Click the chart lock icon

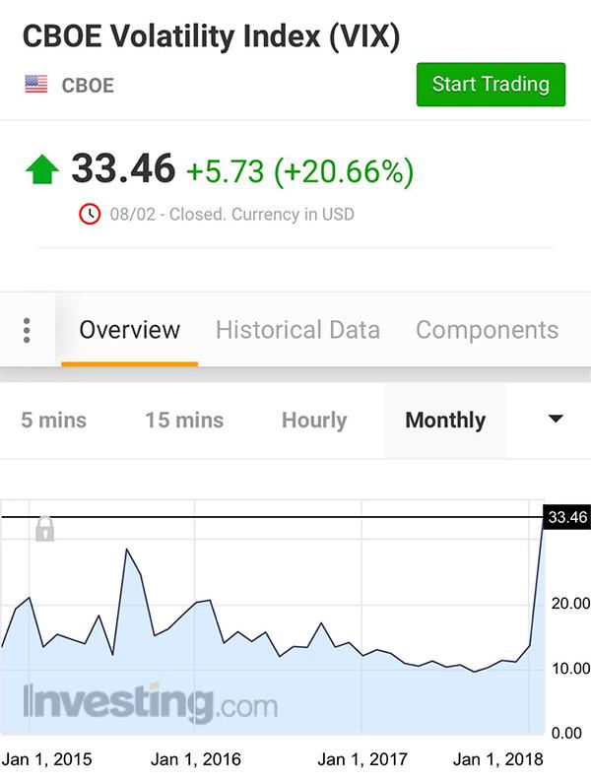(x=44, y=529)
